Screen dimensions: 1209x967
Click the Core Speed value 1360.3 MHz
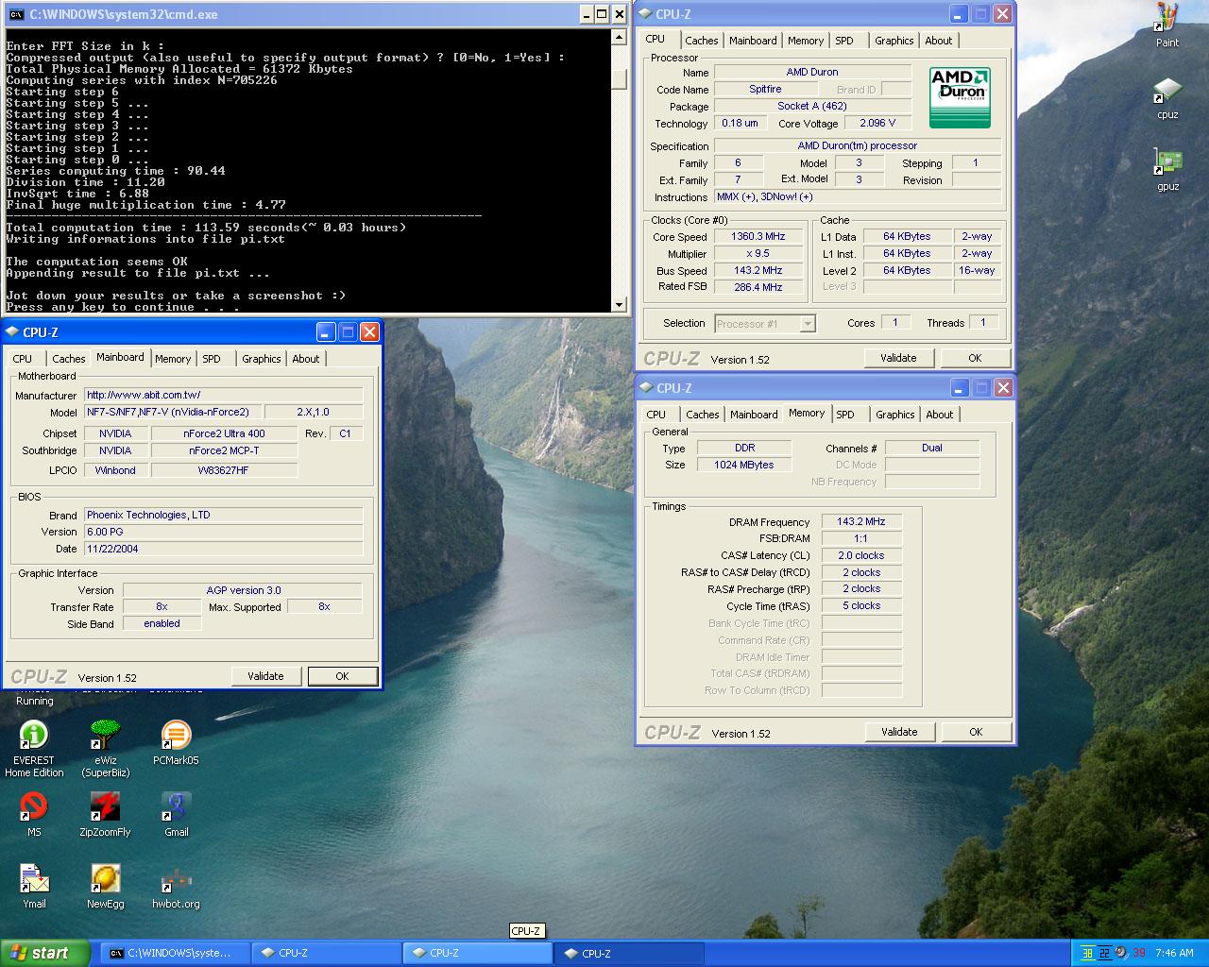(758, 237)
